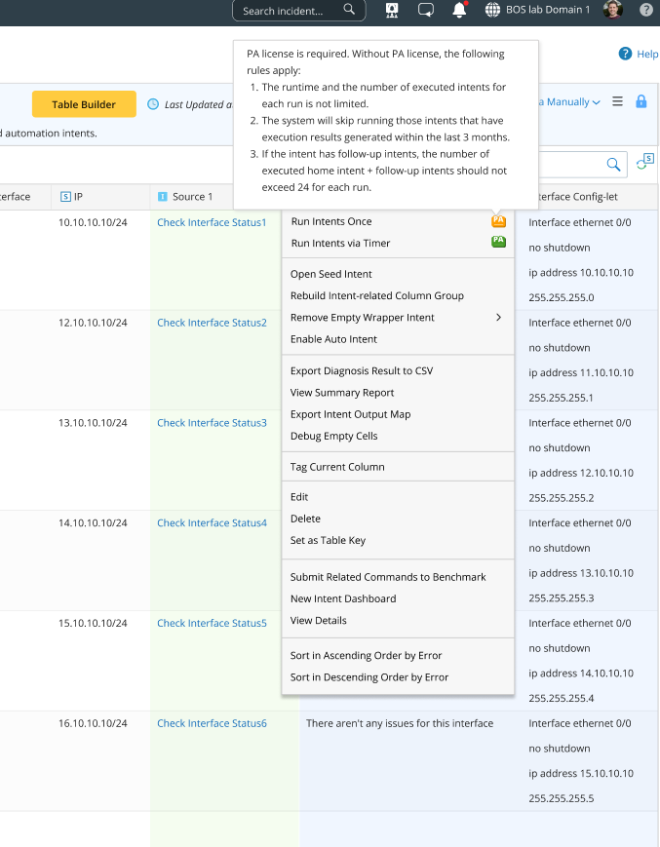Open the user profile avatar
This screenshot has width=660, height=847.
pyautogui.click(x=613, y=9)
